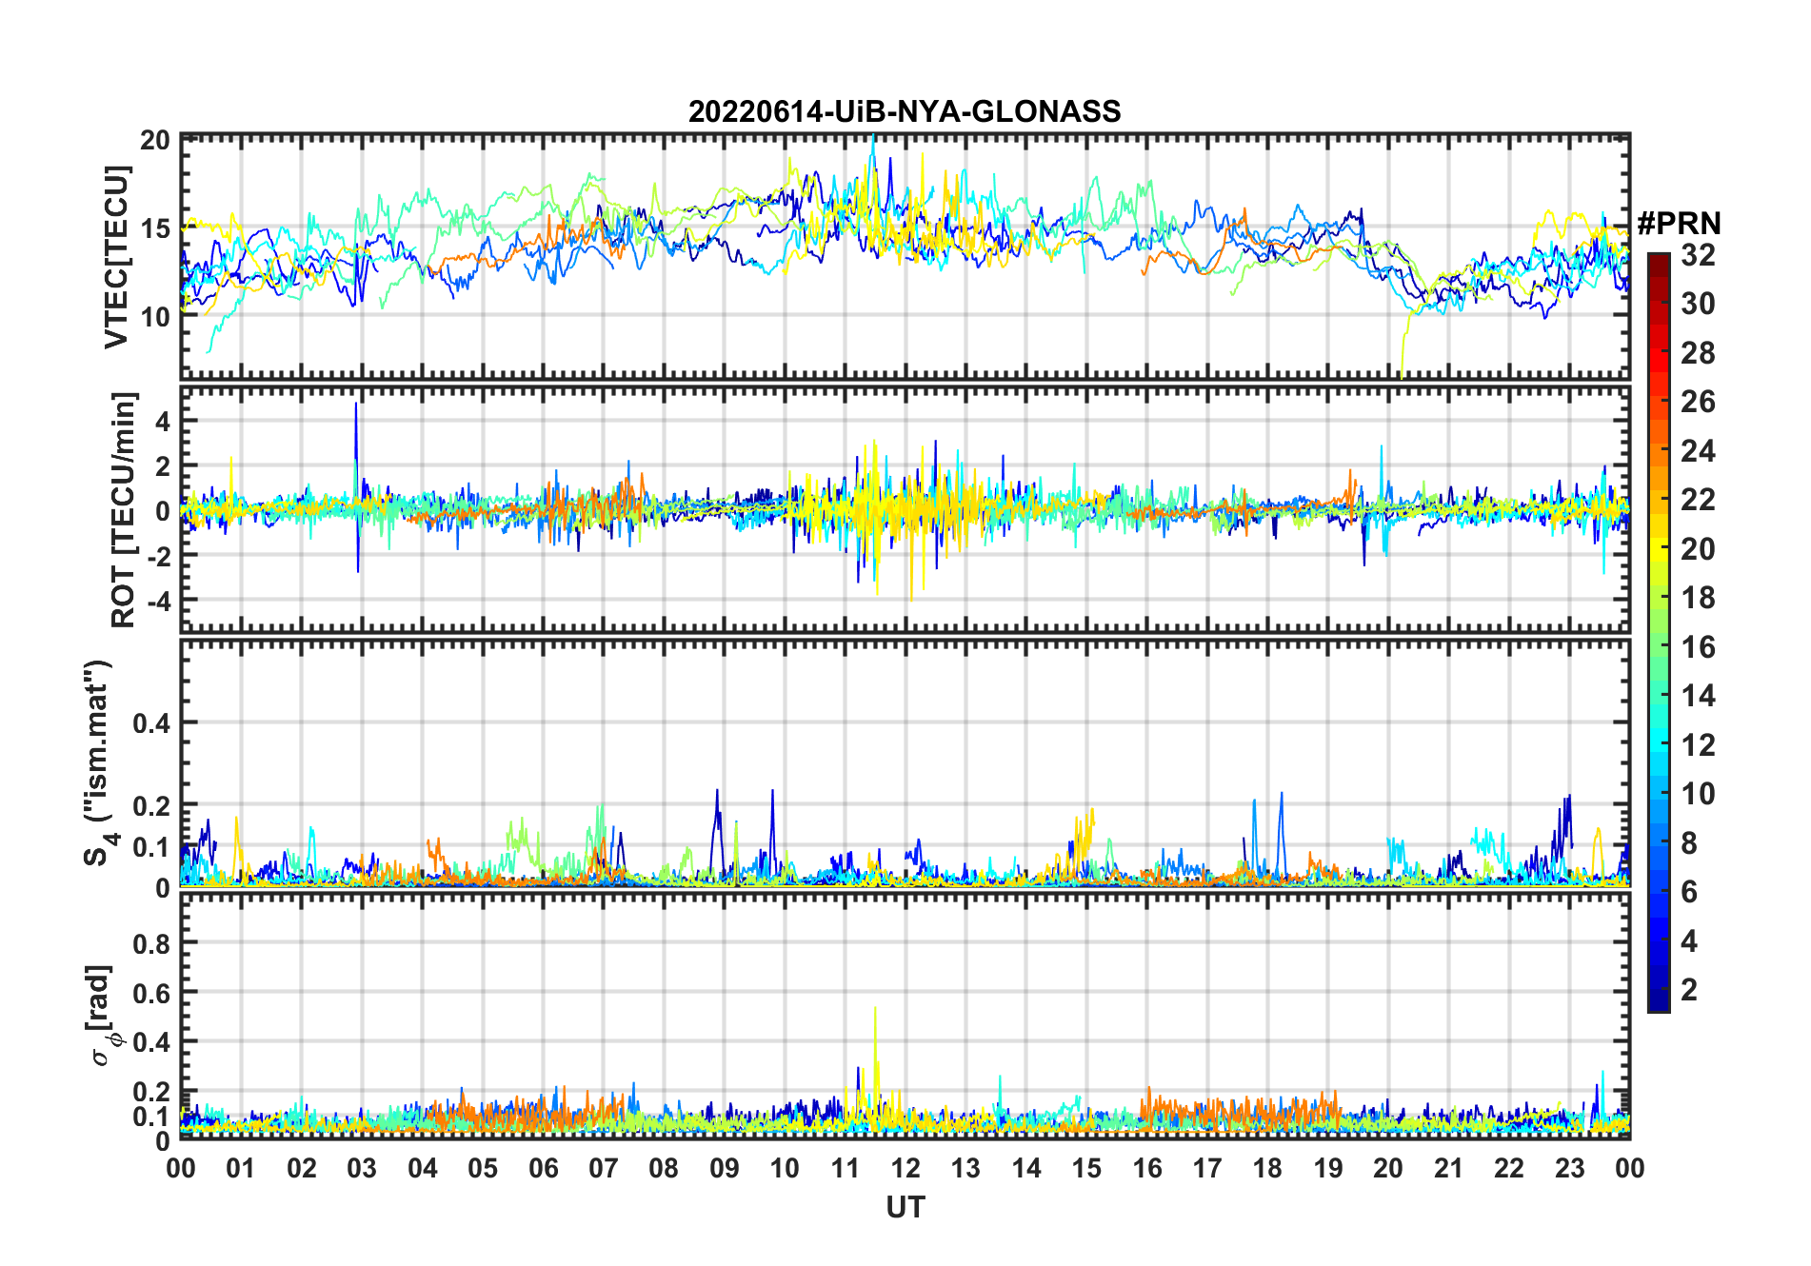Click colorbar tick label 2
The width and height of the screenshot is (1811, 1266).
coord(1689,990)
